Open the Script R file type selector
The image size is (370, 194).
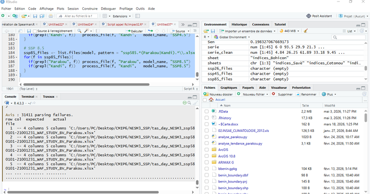coord(190,89)
